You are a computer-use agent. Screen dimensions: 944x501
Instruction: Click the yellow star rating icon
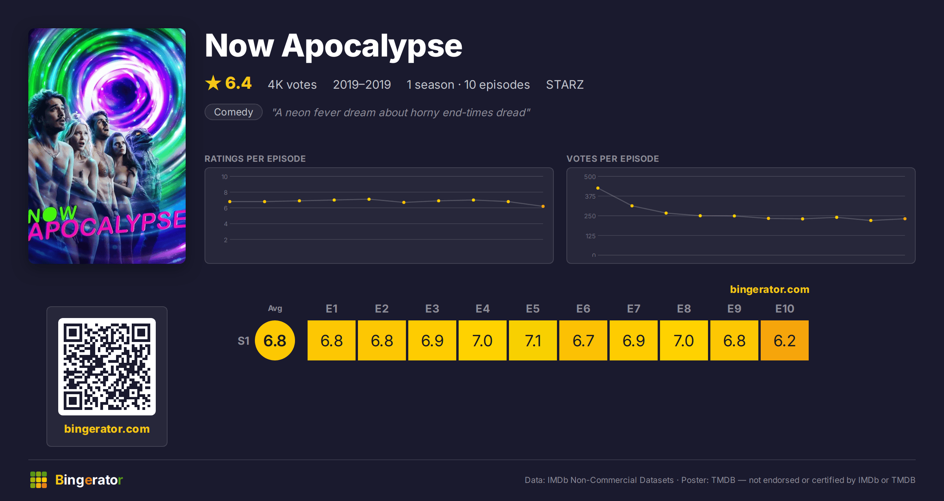[x=213, y=83]
